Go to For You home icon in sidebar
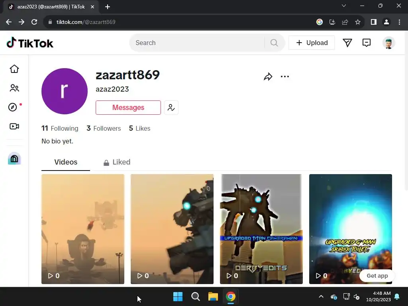The height and width of the screenshot is (306, 408). (14, 69)
